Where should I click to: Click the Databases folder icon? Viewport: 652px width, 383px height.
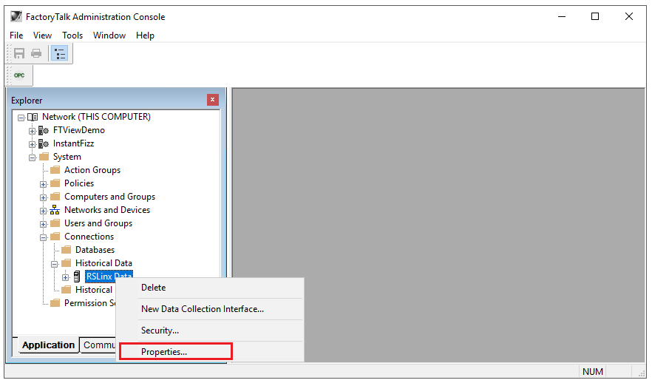point(66,249)
